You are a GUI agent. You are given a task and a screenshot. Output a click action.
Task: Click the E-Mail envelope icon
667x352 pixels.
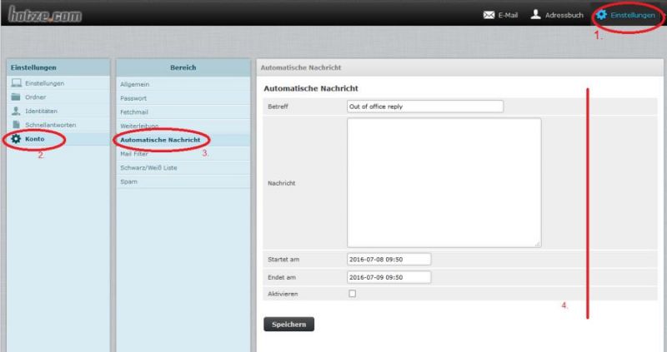[489, 16]
